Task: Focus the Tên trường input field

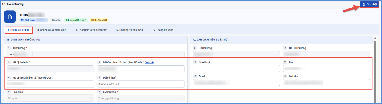Action: [x=96, y=54]
